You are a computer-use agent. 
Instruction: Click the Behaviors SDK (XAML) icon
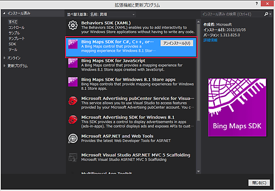(73, 26)
